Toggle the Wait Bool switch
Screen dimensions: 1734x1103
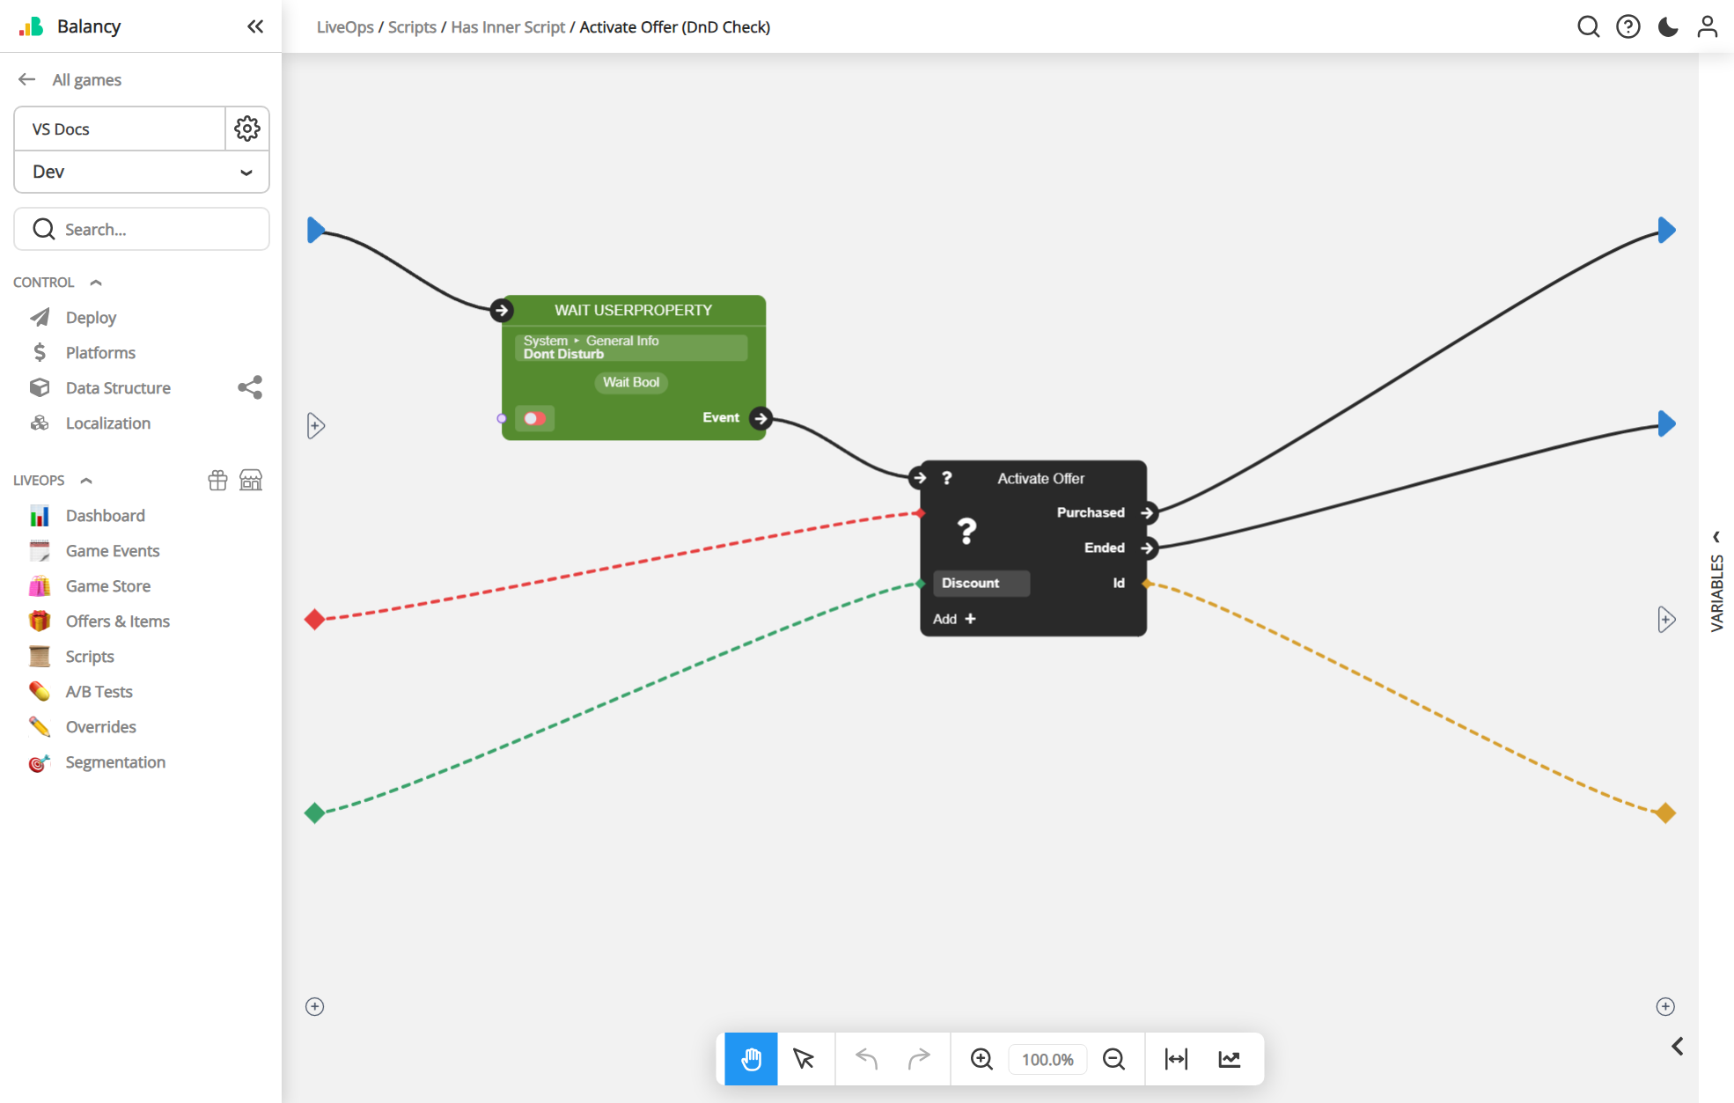(x=534, y=418)
